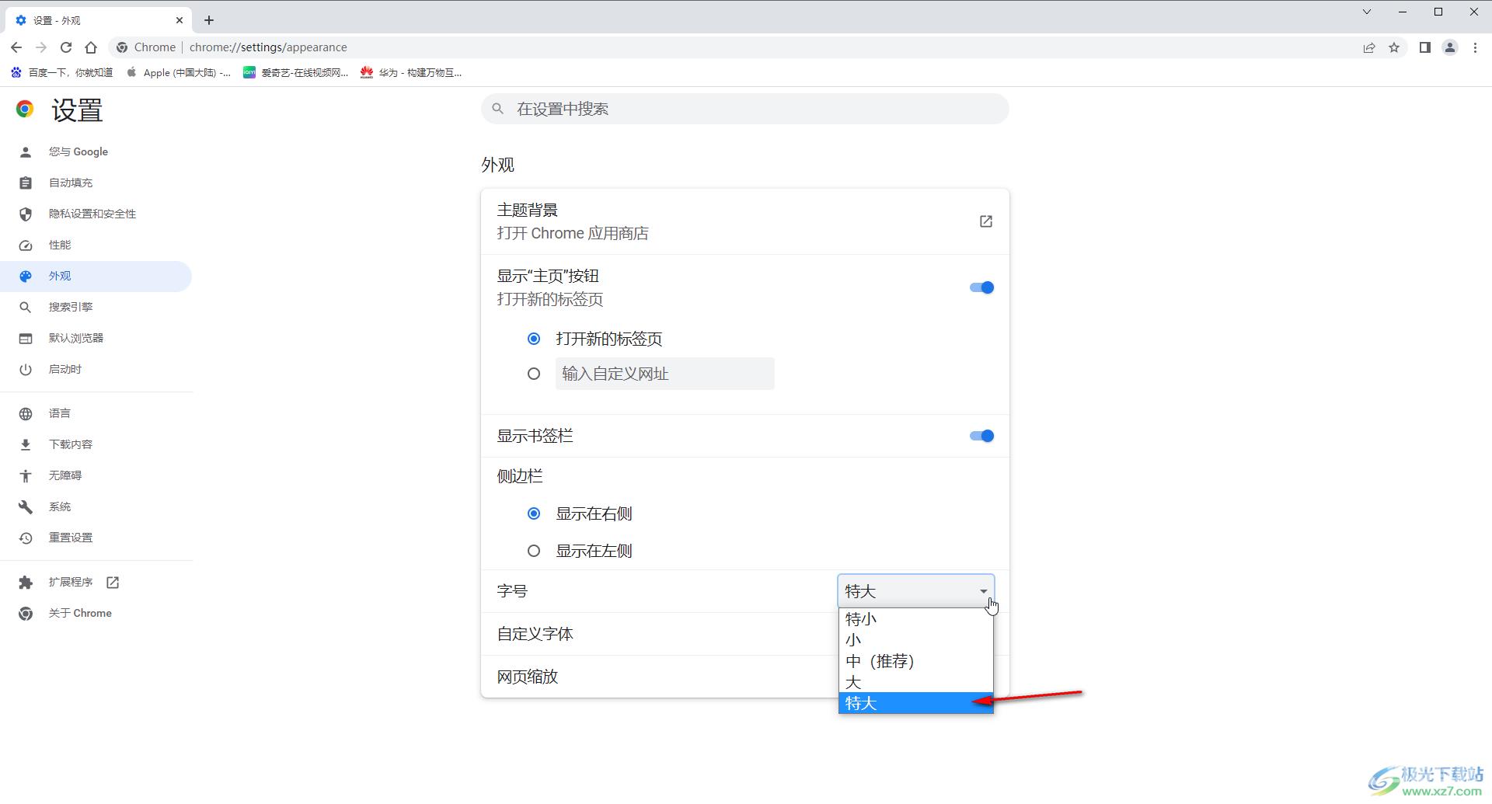The width and height of the screenshot is (1492, 804).
Task: Open a new tab with plus button
Action: pos(209,20)
